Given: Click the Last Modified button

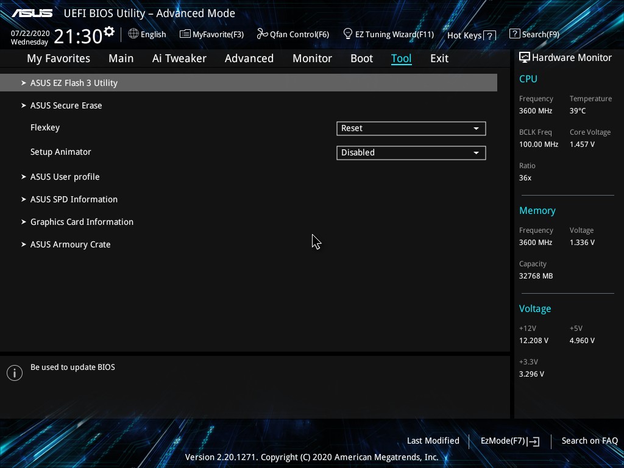Looking at the screenshot, I should [433, 441].
